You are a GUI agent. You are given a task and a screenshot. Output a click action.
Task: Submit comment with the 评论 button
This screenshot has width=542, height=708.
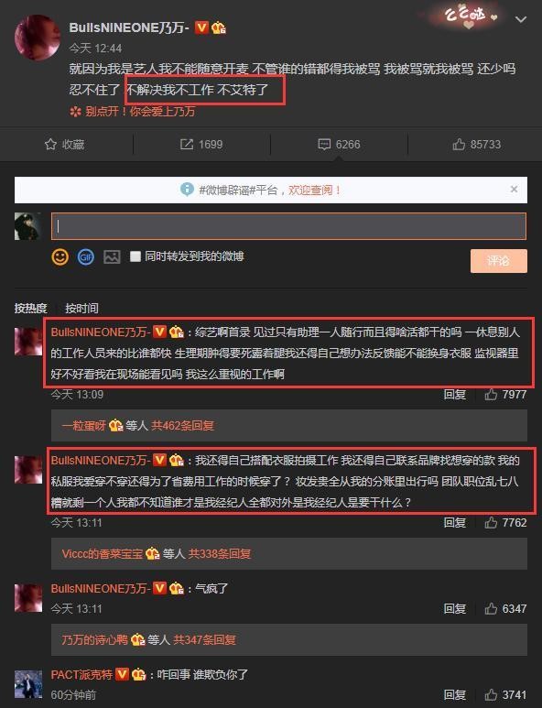pos(498,260)
